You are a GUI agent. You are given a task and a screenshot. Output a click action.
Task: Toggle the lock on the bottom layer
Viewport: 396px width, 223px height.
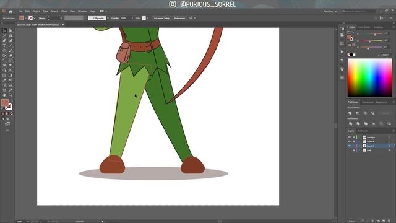(354, 150)
